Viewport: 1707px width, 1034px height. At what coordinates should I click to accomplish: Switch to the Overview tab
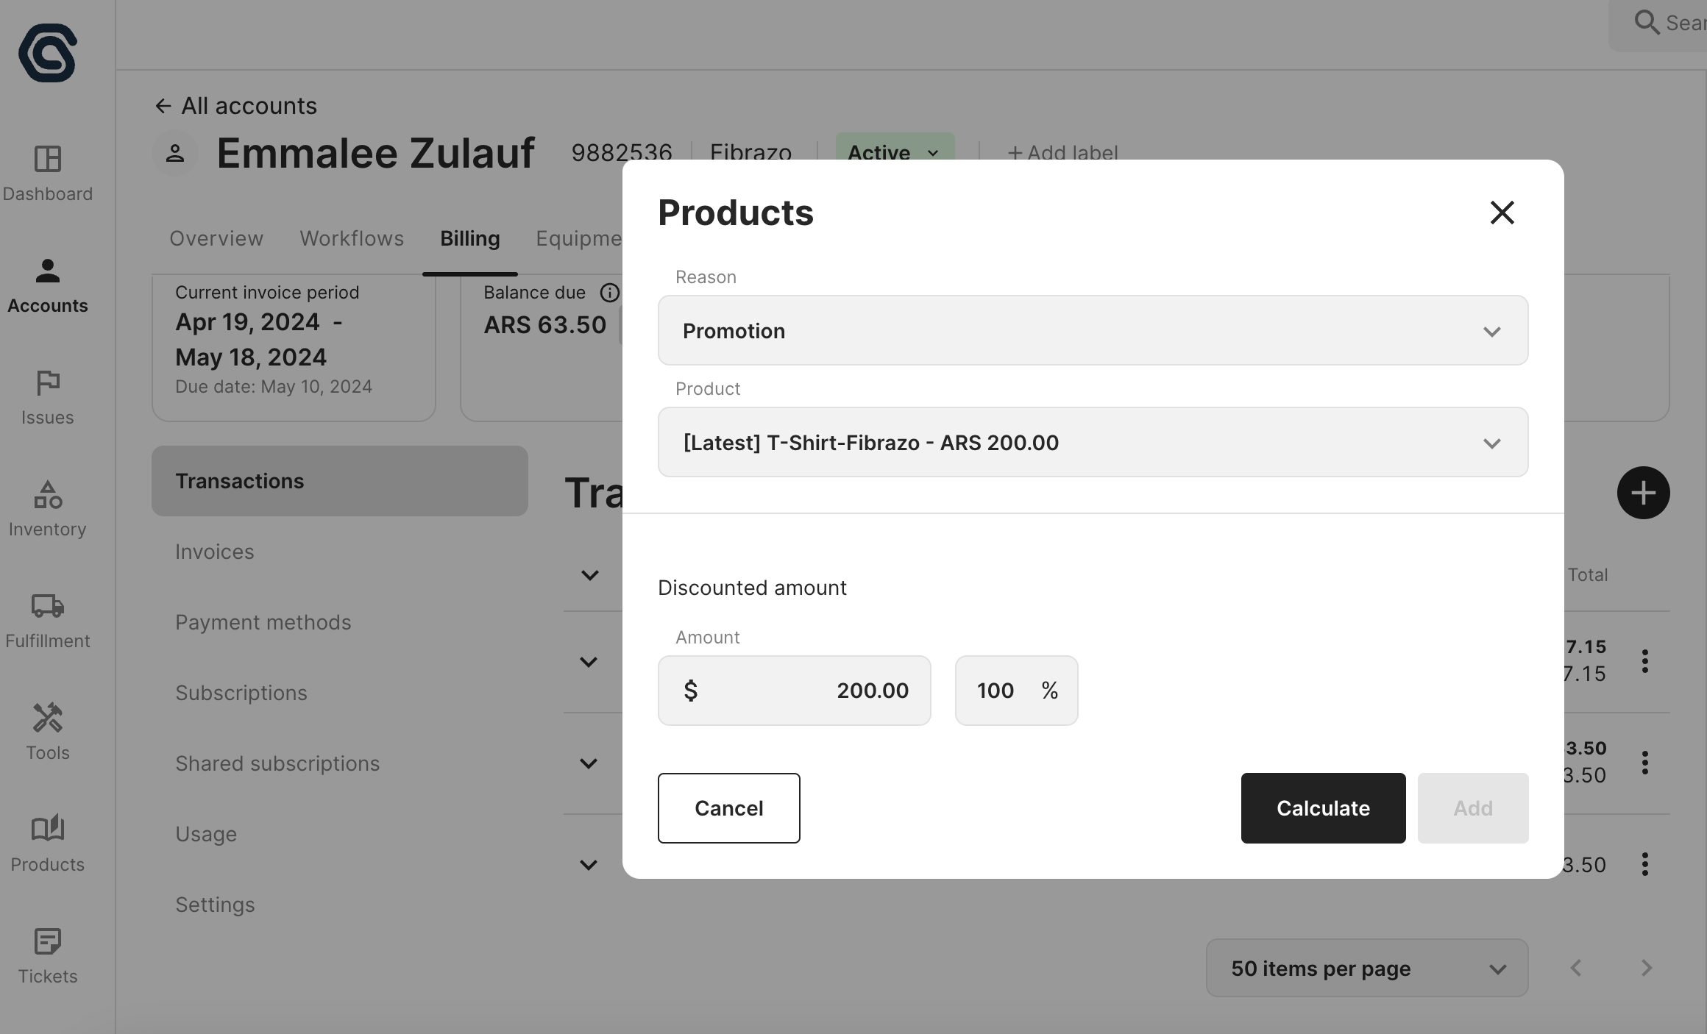[216, 238]
